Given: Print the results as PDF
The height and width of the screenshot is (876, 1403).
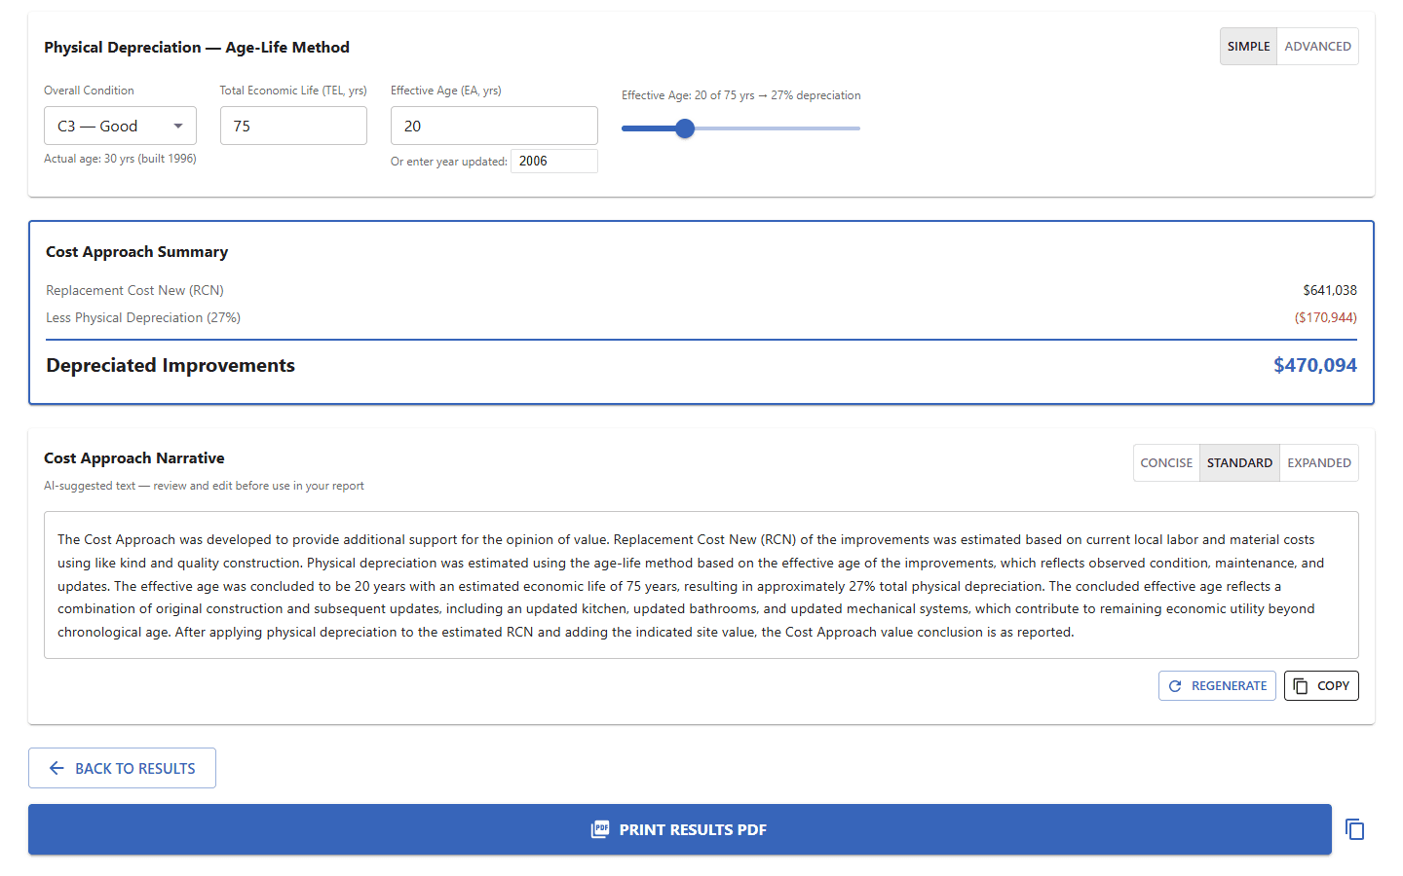Looking at the screenshot, I should [x=679, y=829].
